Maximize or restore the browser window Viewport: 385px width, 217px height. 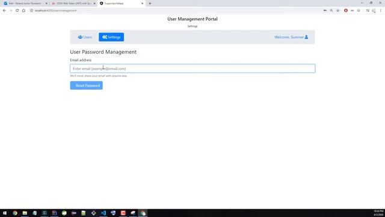point(371,3)
